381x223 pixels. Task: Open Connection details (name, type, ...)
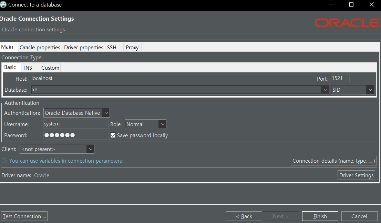coord(333,161)
